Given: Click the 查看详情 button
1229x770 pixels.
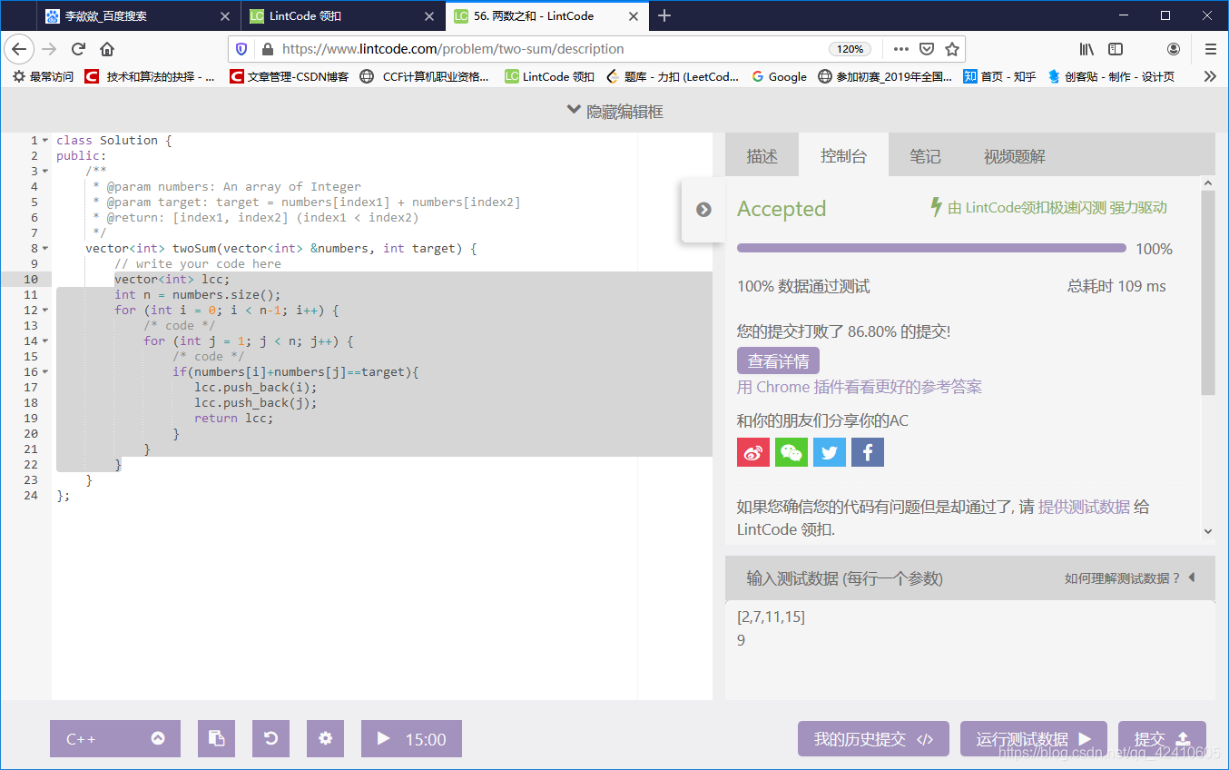Looking at the screenshot, I should click(778, 360).
